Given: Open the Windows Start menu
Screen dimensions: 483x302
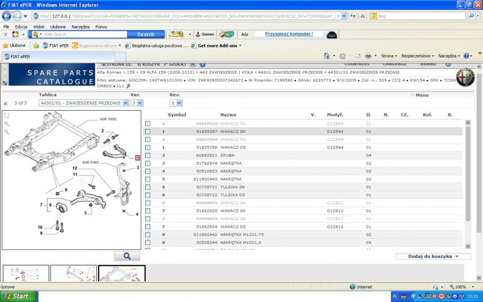Looking at the screenshot, I should click(19, 297).
